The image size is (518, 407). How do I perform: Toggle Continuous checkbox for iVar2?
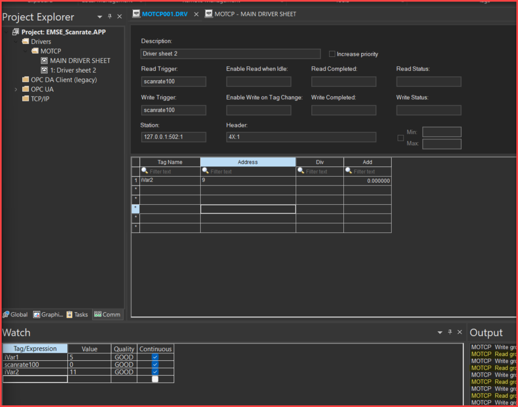[x=155, y=372]
